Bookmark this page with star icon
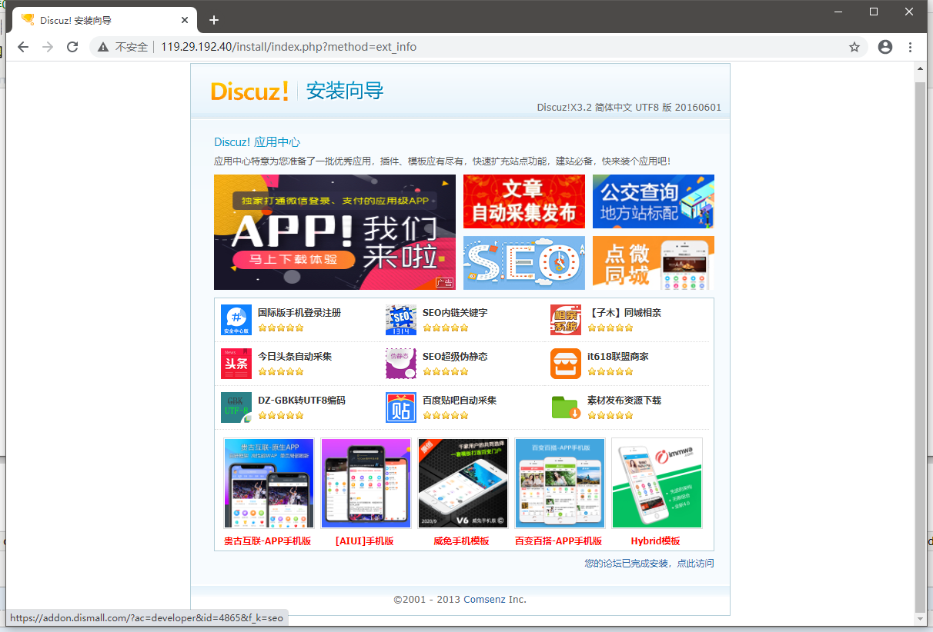 854,47
